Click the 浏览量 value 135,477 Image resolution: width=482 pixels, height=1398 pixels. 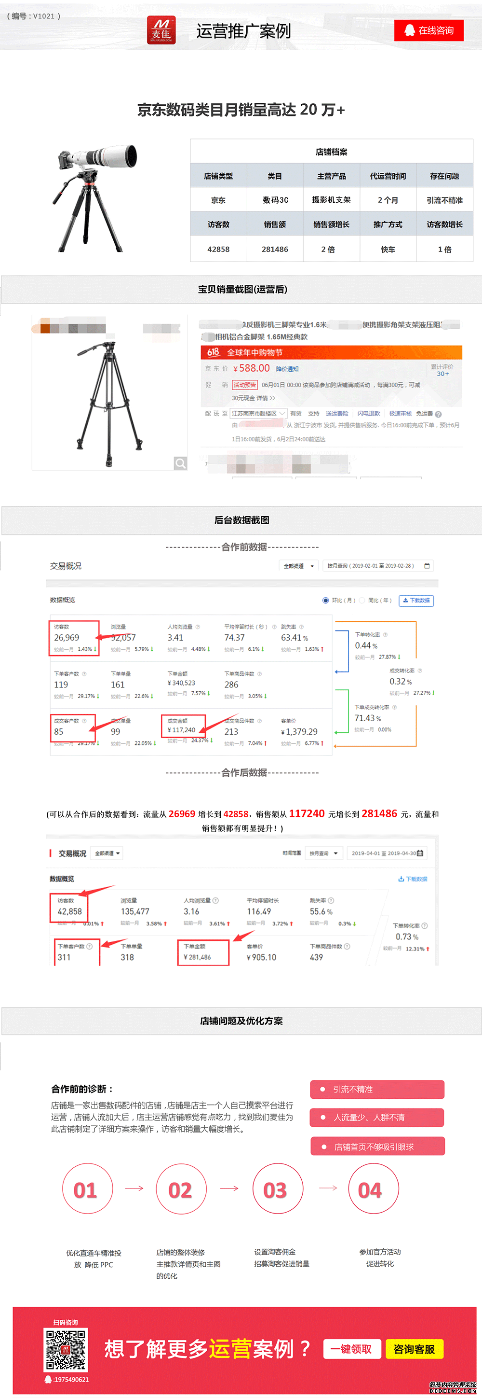[135, 912]
